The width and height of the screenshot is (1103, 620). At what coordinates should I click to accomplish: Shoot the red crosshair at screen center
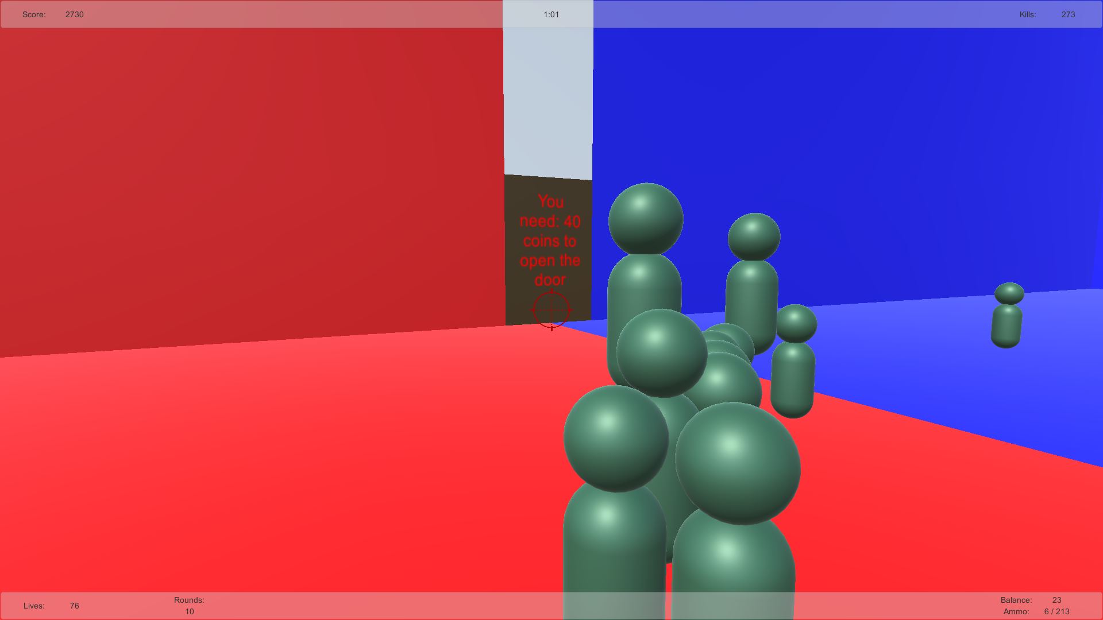tap(551, 311)
